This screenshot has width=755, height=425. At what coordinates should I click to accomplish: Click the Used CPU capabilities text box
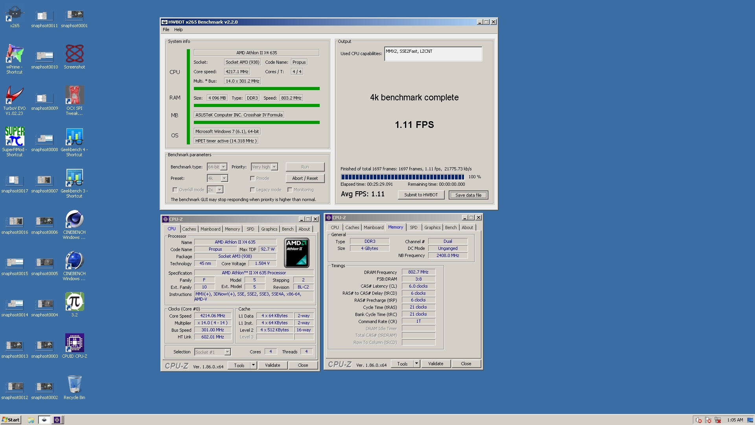coord(433,54)
